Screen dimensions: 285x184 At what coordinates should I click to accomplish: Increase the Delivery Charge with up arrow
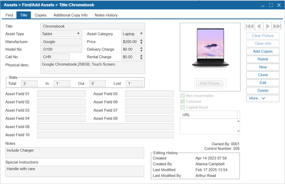tap(142, 48)
